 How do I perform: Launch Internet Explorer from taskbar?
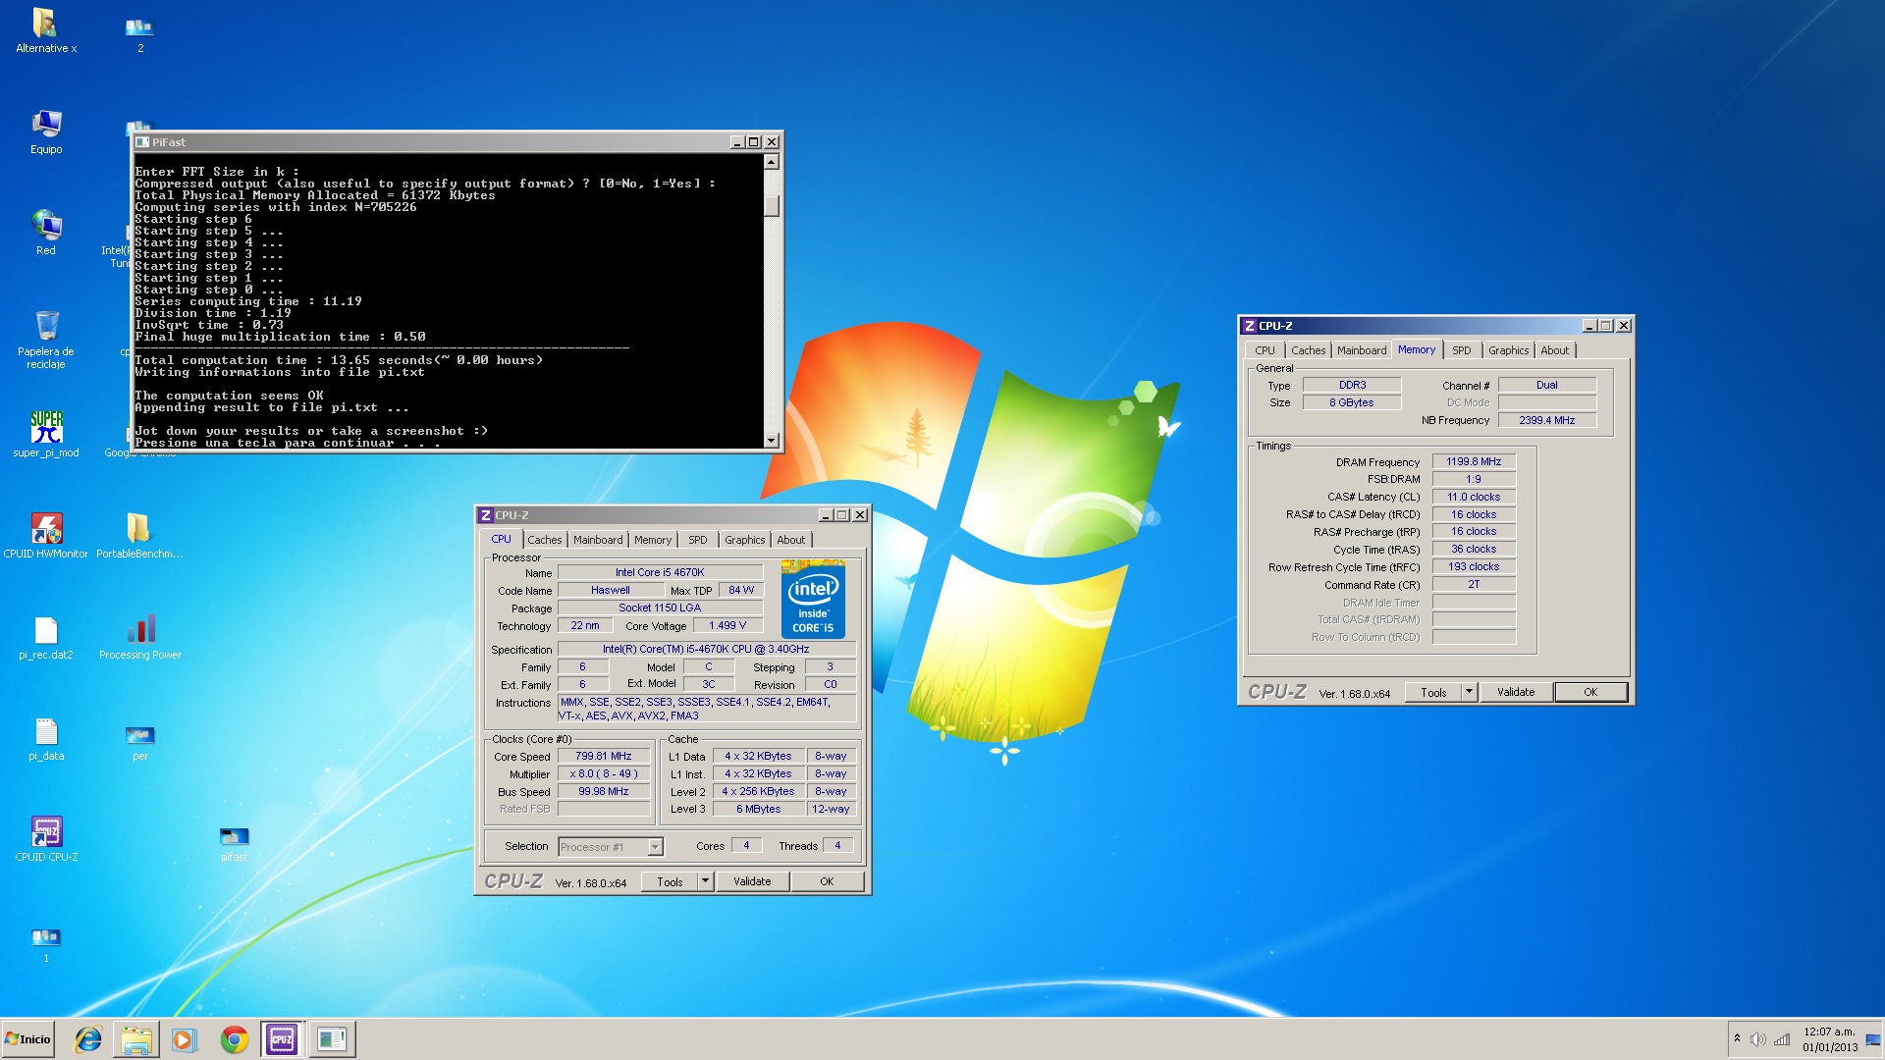[88, 1039]
